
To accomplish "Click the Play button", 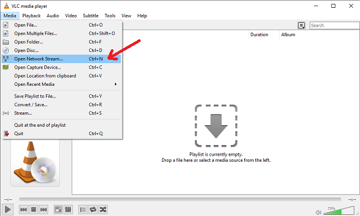I will 8,209.
